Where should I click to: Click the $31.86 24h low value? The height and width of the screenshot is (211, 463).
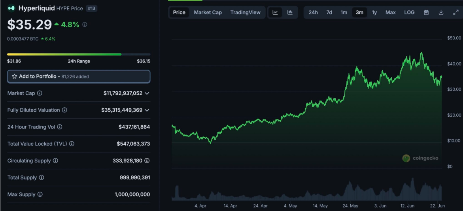[x=14, y=61]
